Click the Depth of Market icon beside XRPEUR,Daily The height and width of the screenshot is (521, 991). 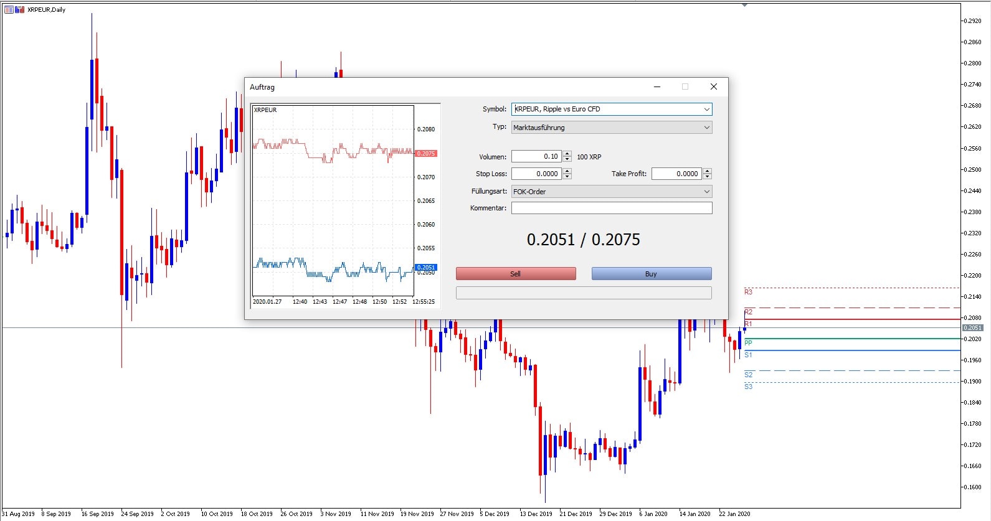9,9
